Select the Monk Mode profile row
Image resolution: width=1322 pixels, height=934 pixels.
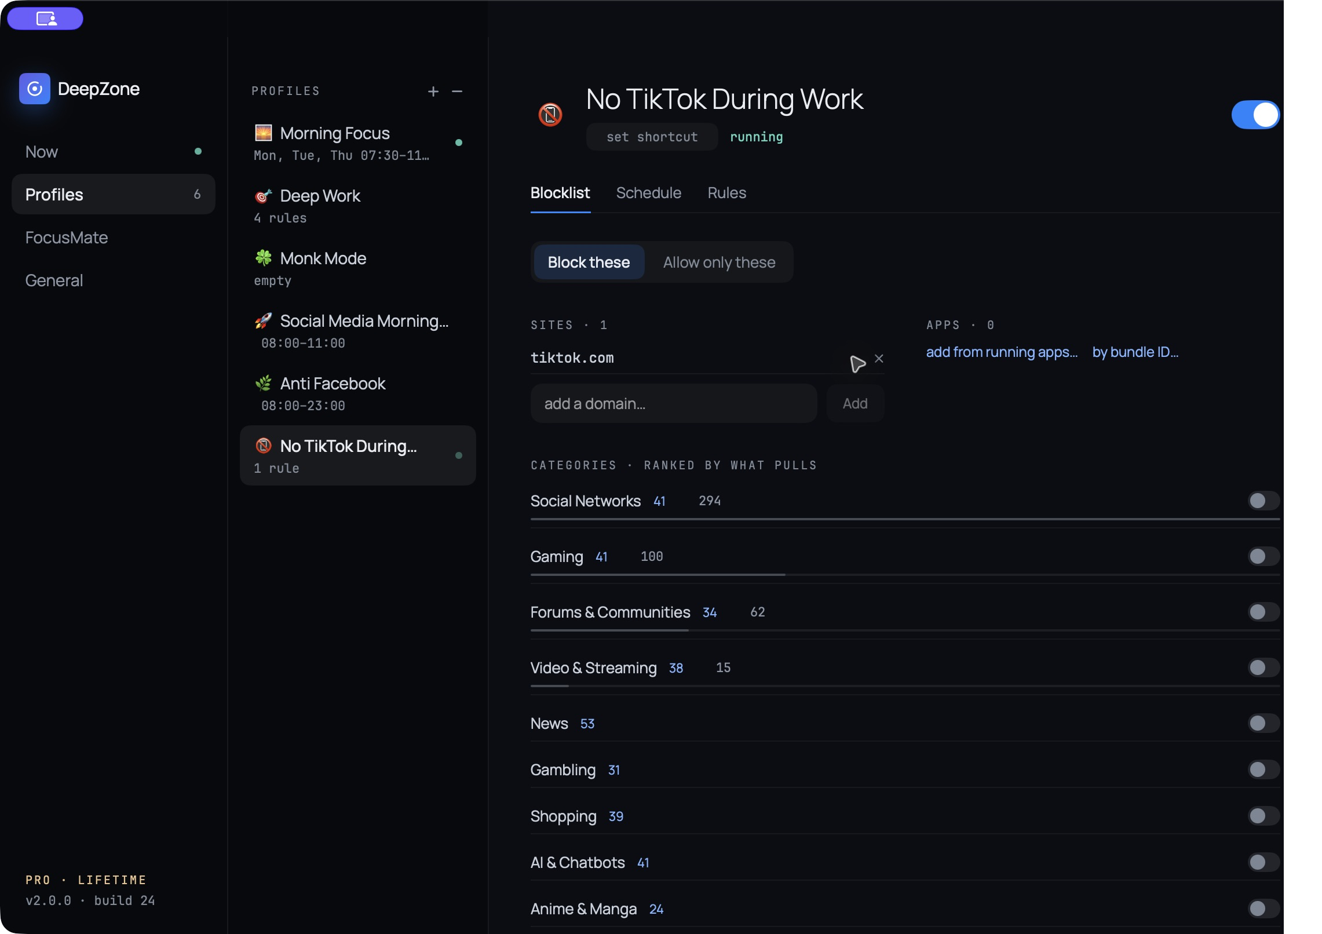click(x=358, y=268)
